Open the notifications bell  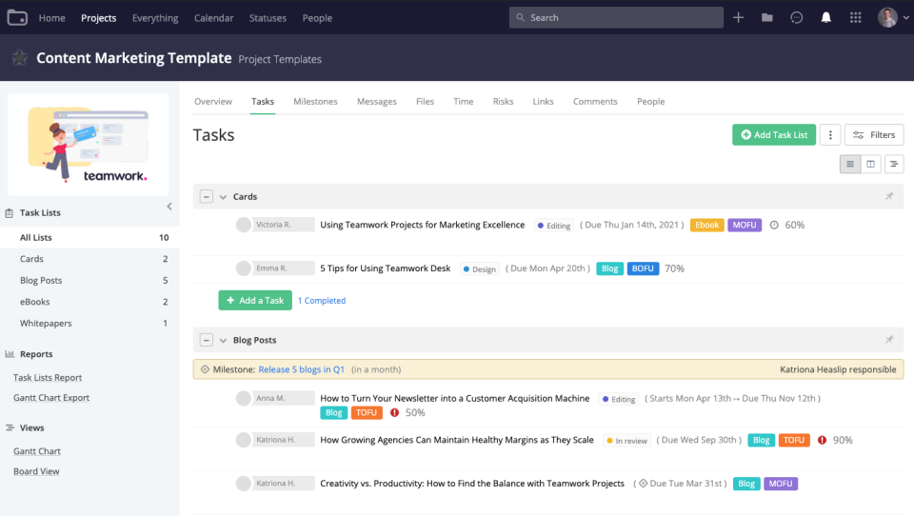tap(826, 18)
